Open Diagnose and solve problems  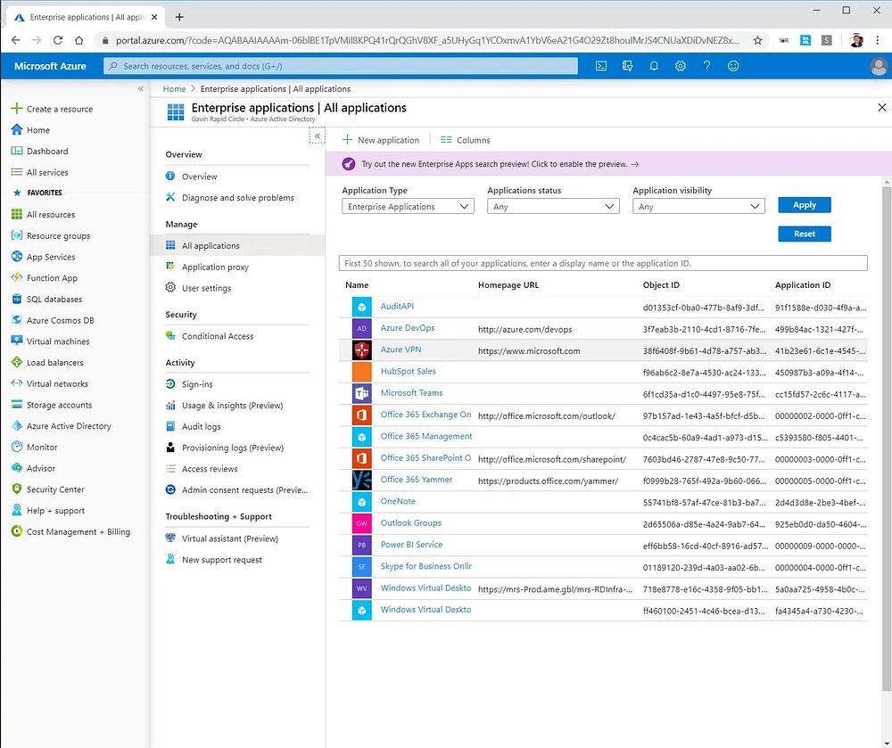238,198
